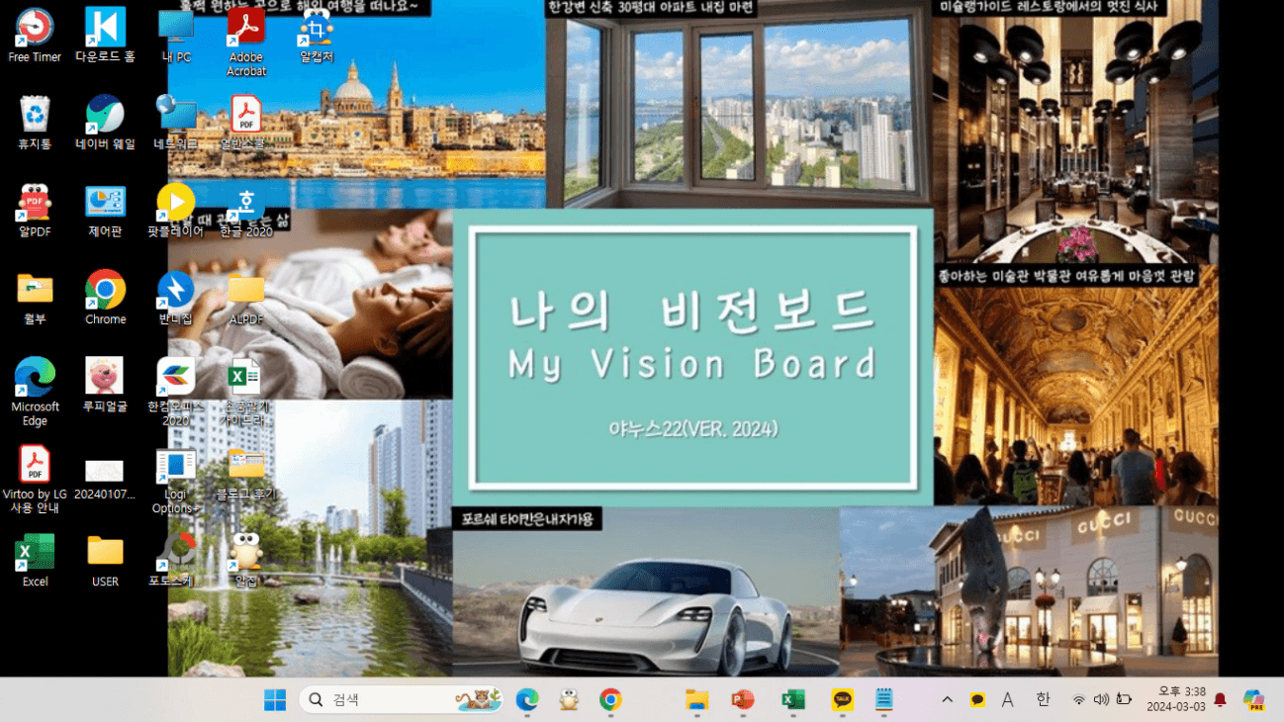Image resolution: width=1284 pixels, height=722 pixels.
Task: Toggle the 한 Korean/English input indicator
Action: [1043, 699]
